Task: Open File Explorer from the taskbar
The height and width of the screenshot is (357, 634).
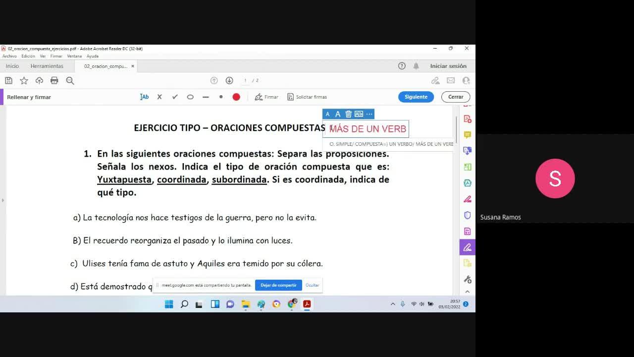Action: [x=246, y=304]
